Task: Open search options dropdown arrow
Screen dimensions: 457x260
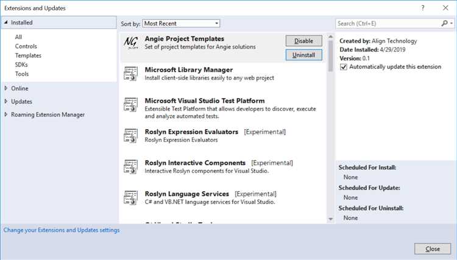Action: pyautogui.click(x=452, y=23)
